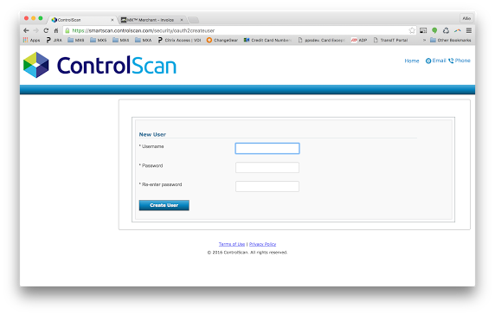Click the Username input field
495x315 pixels.
click(267, 148)
